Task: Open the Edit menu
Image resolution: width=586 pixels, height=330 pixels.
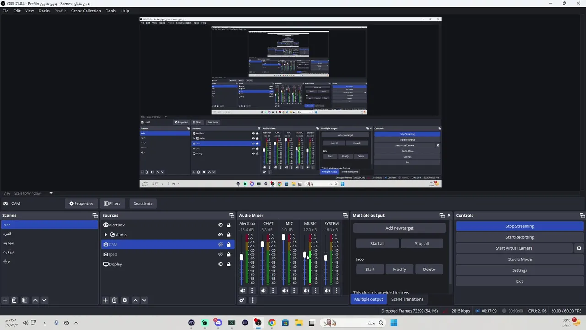Action: click(16, 11)
